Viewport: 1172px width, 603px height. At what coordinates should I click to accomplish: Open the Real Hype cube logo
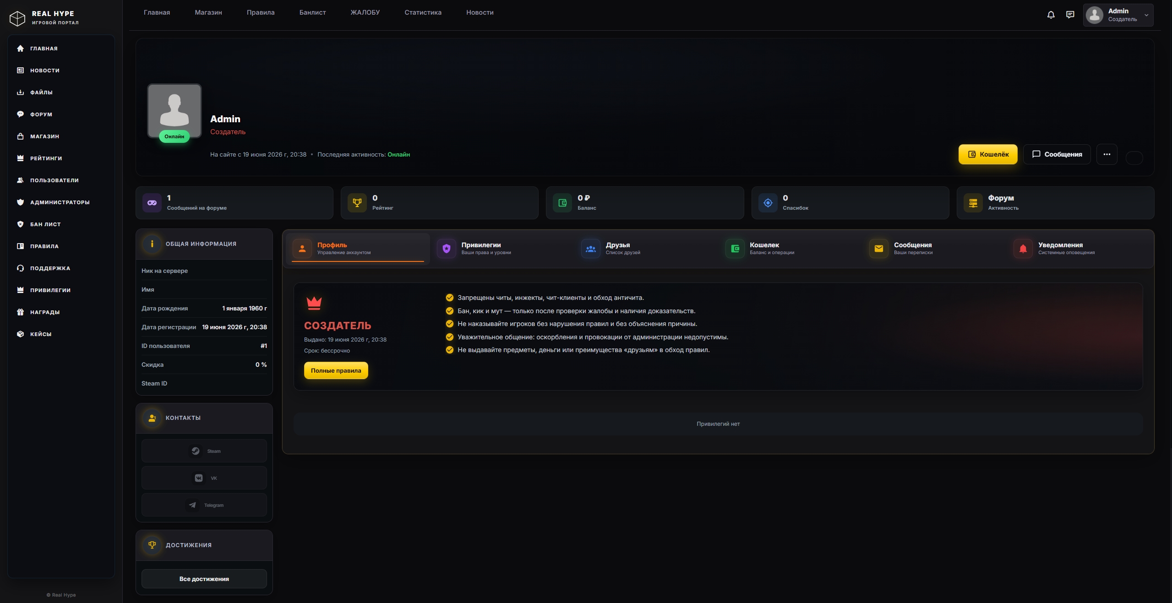(x=17, y=18)
